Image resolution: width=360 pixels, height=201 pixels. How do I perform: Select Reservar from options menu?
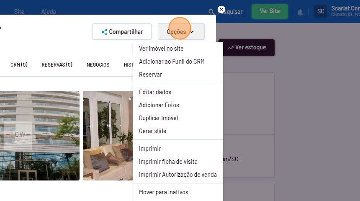150,75
